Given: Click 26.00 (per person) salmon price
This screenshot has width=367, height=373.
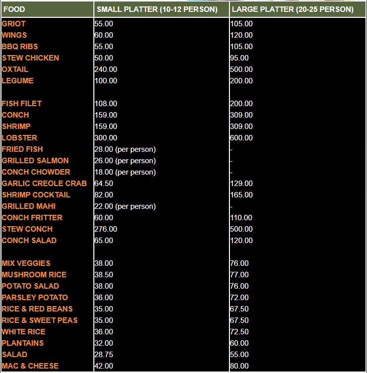Looking at the screenshot, I should pos(125,161).
